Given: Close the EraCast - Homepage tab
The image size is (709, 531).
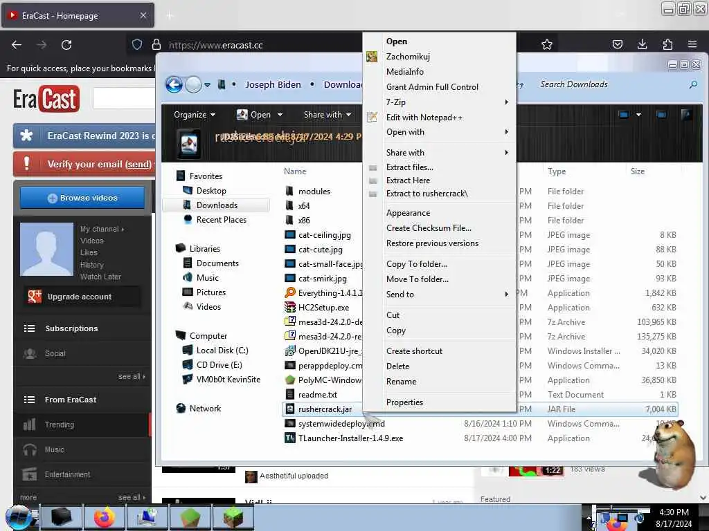Looking at the screenshot, I should (x=143, y=15).
